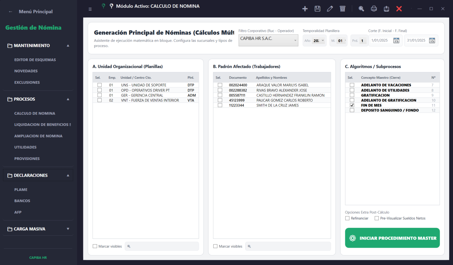Click the back arrow beside Menú Principal
The width and height of the screenshot is (453, 265).
[x=11, y=12]
